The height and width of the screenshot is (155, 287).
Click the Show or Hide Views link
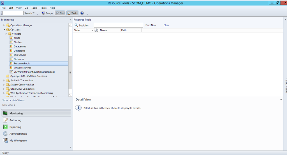13,100
